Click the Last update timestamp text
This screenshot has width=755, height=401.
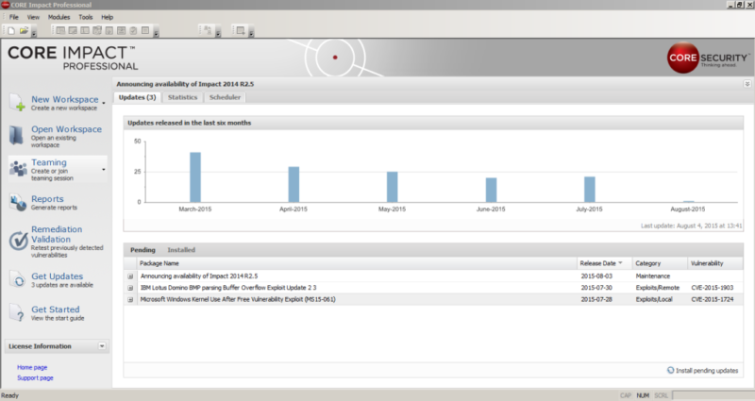pos(691,226)
